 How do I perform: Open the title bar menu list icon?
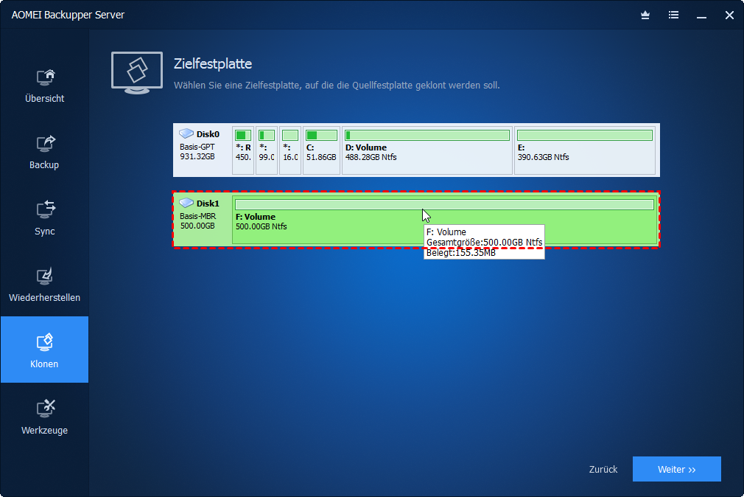point(673,15)
